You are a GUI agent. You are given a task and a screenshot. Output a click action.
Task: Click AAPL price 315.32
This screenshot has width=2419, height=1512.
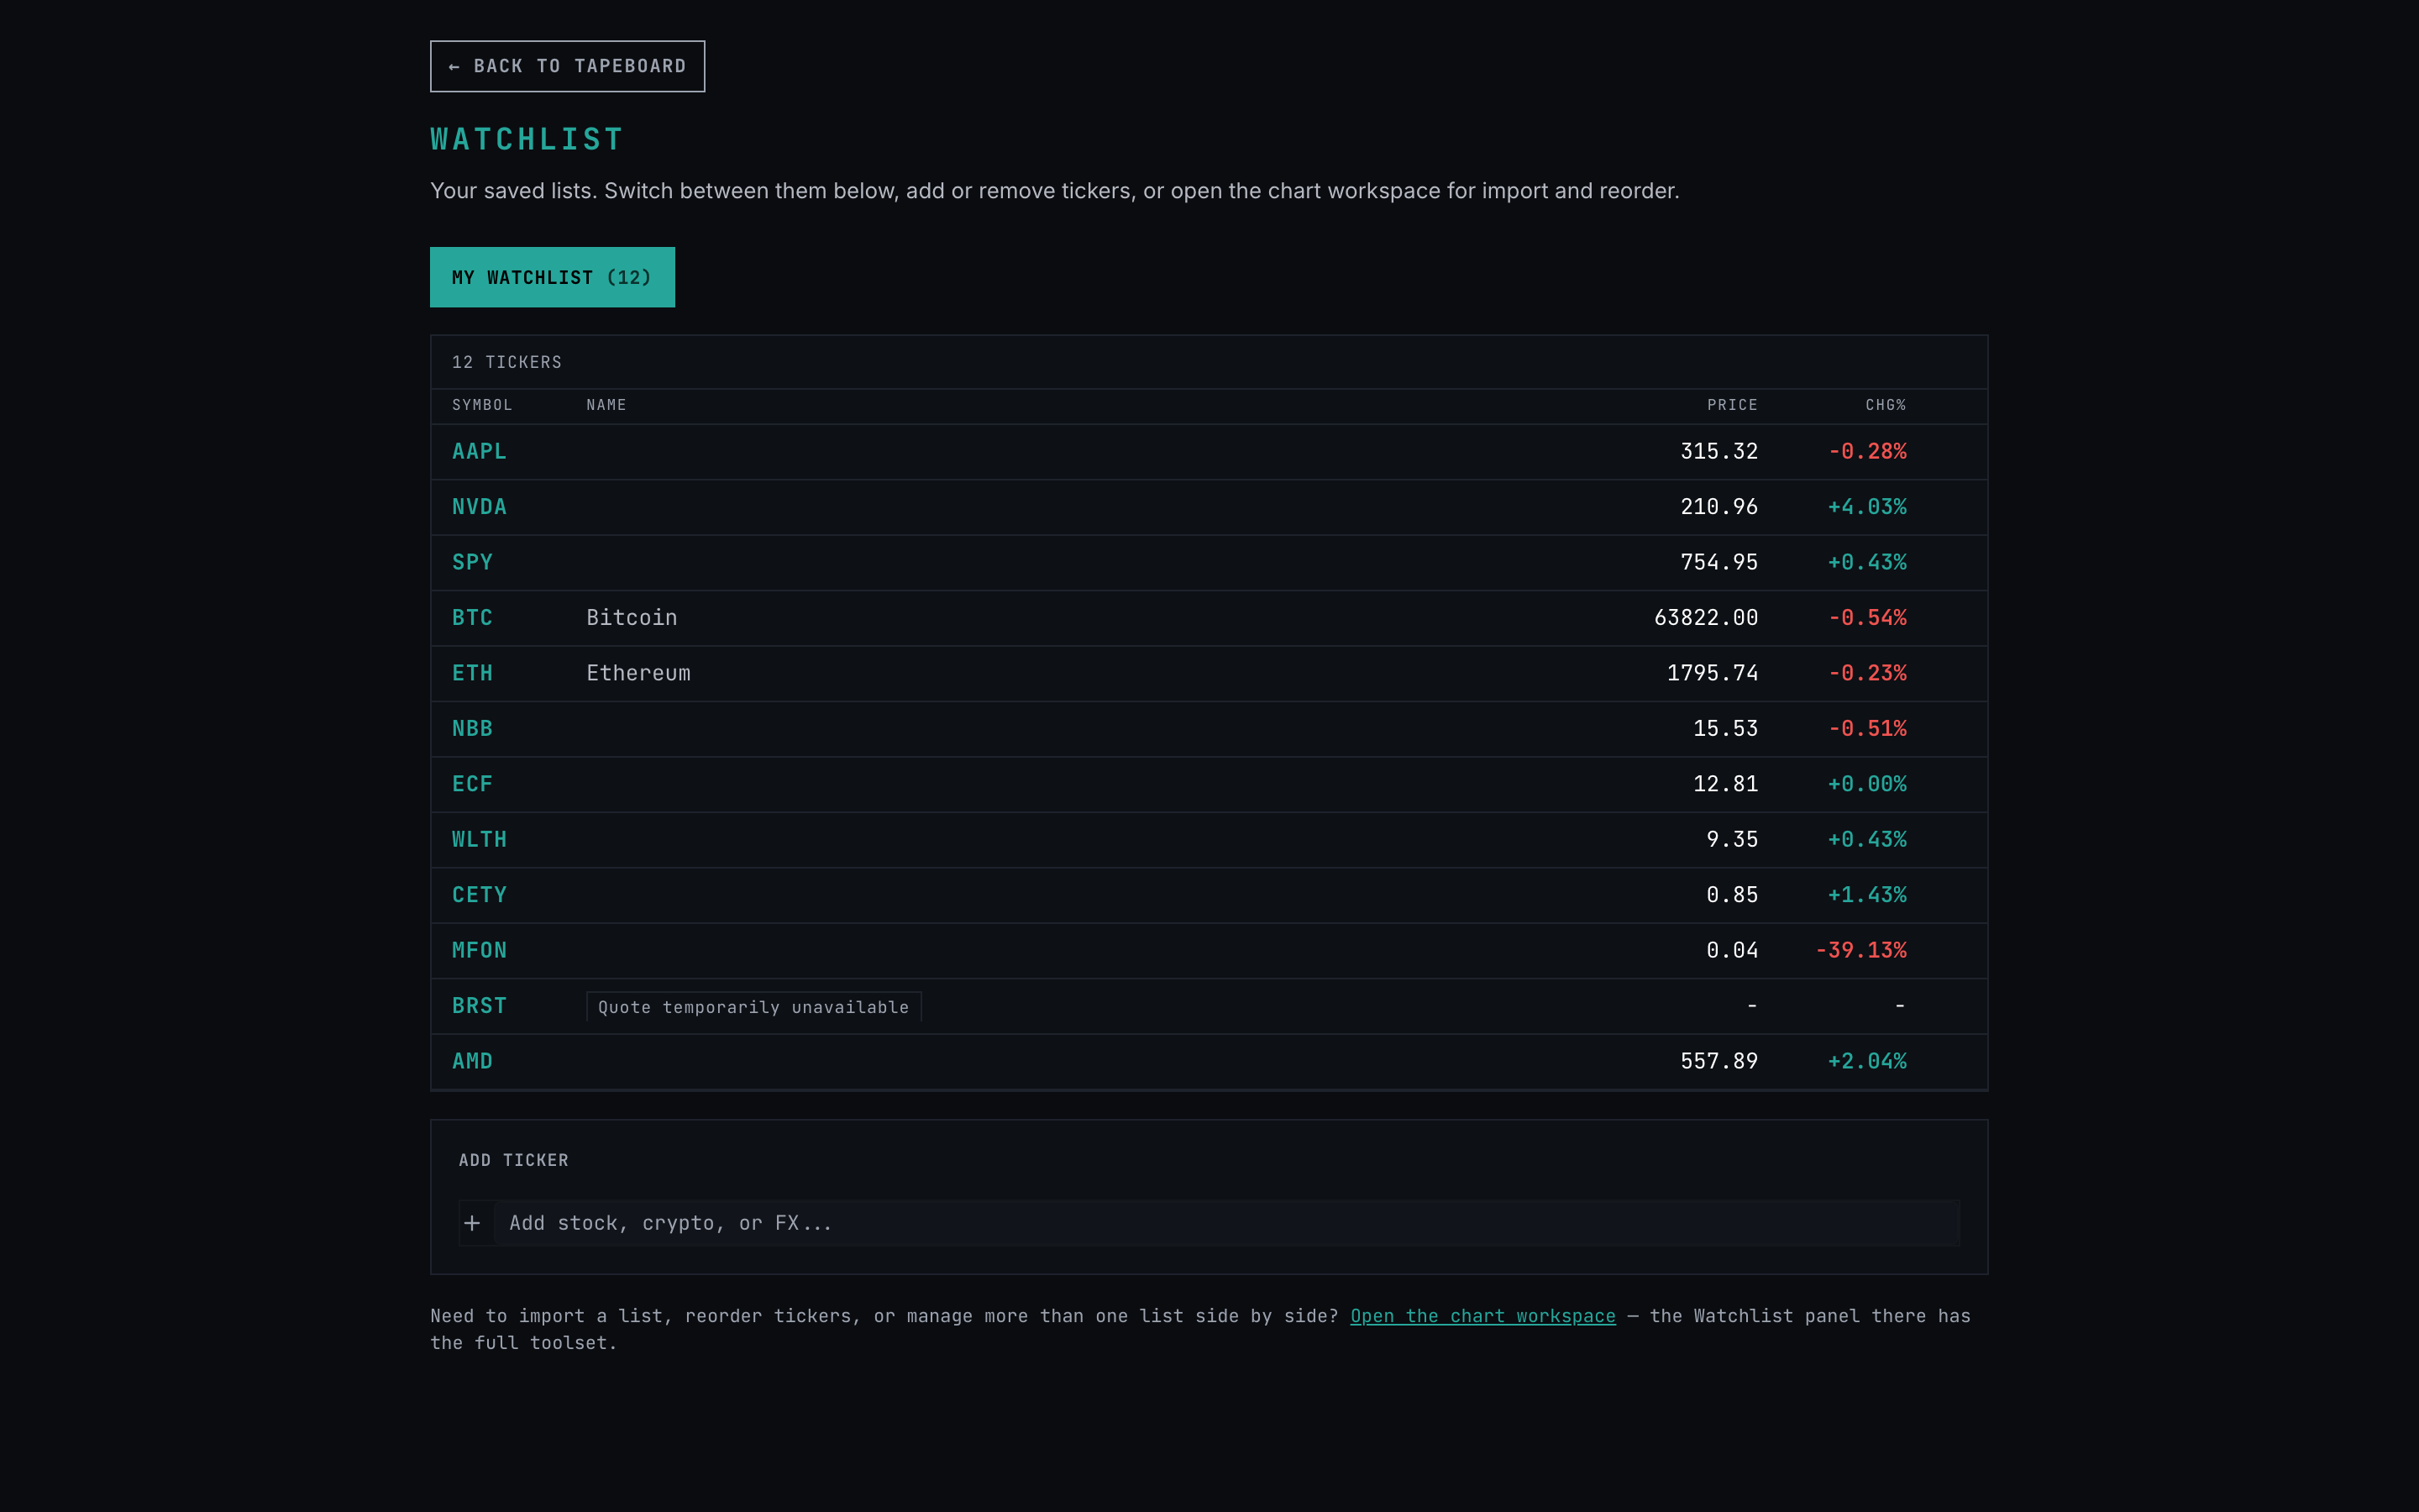pyautogui.click(x=1718, y=452)
